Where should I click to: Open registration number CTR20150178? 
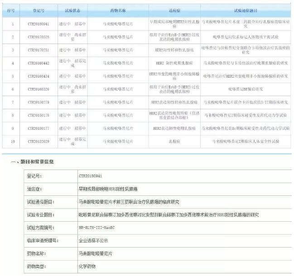[x=38, y=116]
